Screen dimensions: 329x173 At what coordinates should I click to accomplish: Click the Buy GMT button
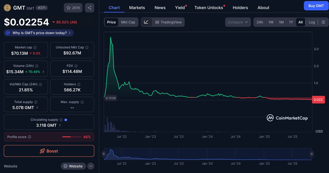pos(316,6)
